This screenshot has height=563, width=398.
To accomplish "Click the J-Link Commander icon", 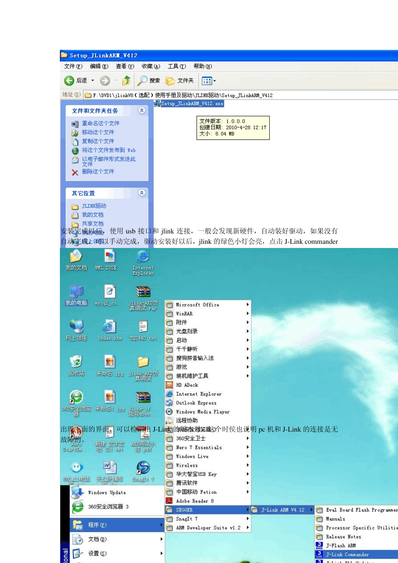I will pos(319,554).
